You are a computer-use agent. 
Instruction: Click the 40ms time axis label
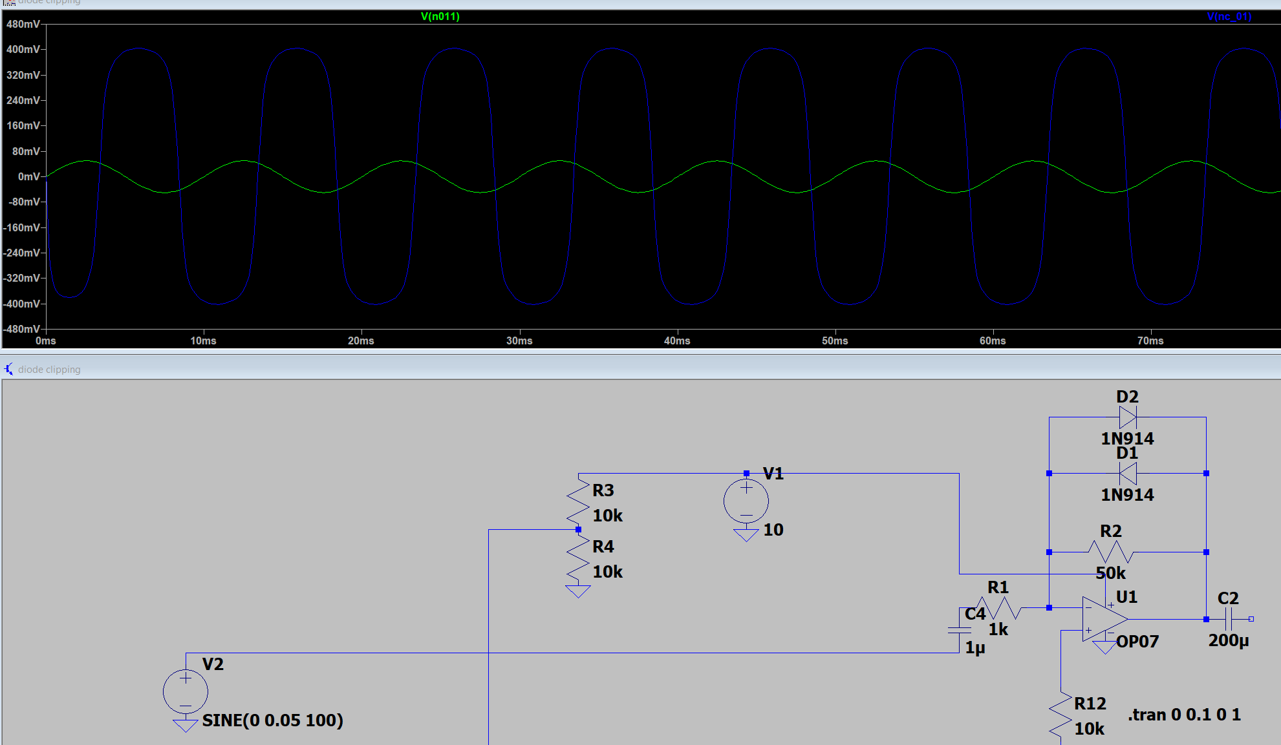point(677,341)
